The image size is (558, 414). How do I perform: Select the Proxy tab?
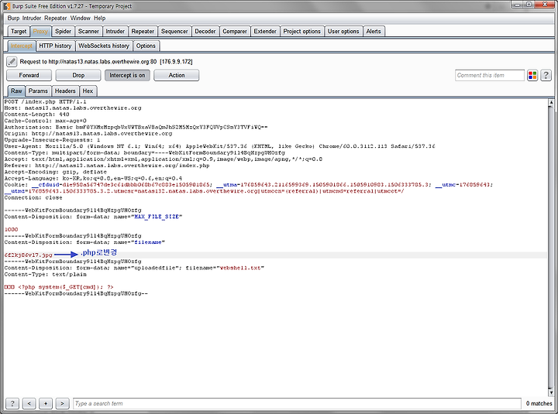coord(40,31)
